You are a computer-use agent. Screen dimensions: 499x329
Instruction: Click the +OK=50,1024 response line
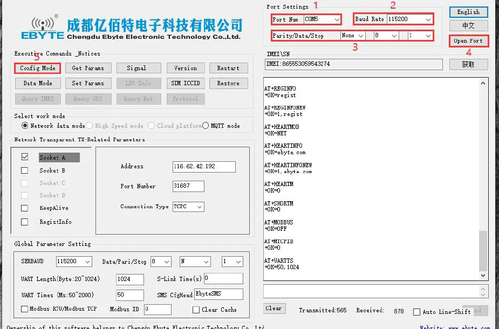pyautogui.click(x=282, y=268)
